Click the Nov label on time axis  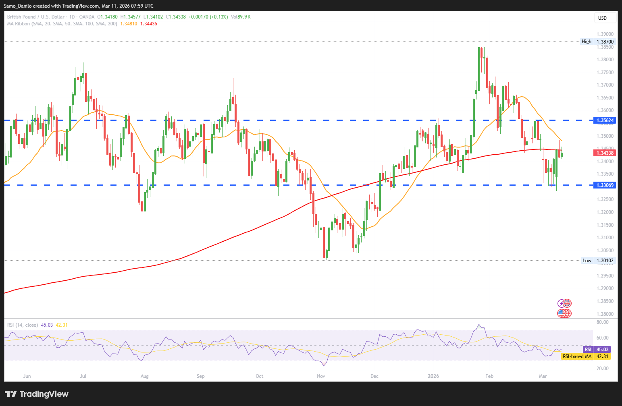(321, 376)
